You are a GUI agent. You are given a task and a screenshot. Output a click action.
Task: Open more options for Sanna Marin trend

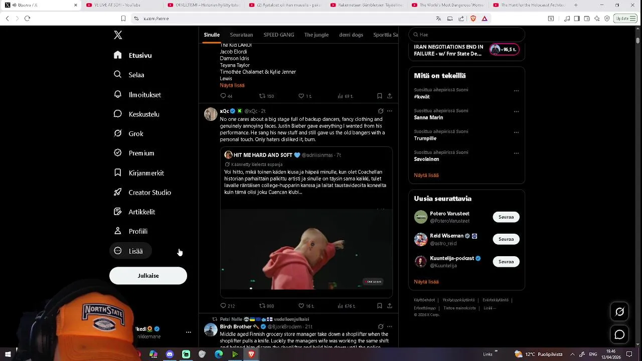click(516, 112)
